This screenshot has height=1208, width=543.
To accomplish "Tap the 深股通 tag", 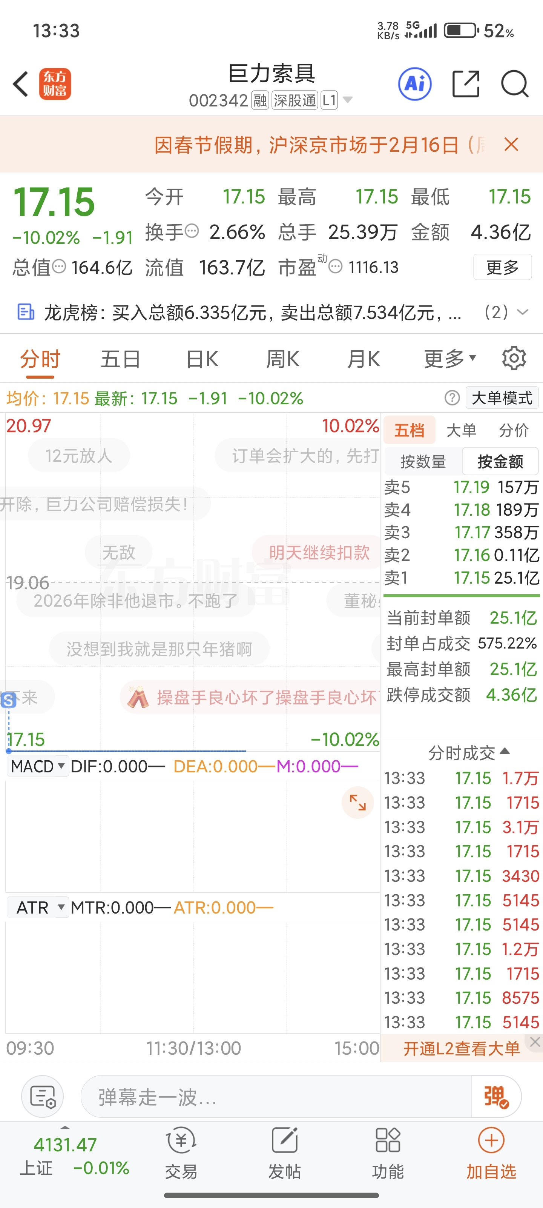I will [x=295, y=100].
